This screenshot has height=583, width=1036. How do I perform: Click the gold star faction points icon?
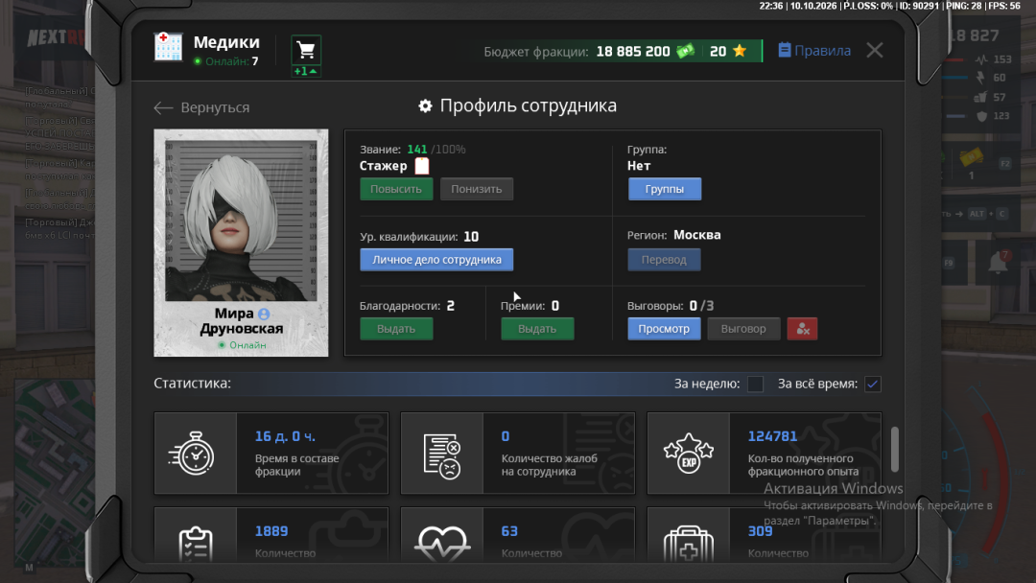tap(740, 51)
